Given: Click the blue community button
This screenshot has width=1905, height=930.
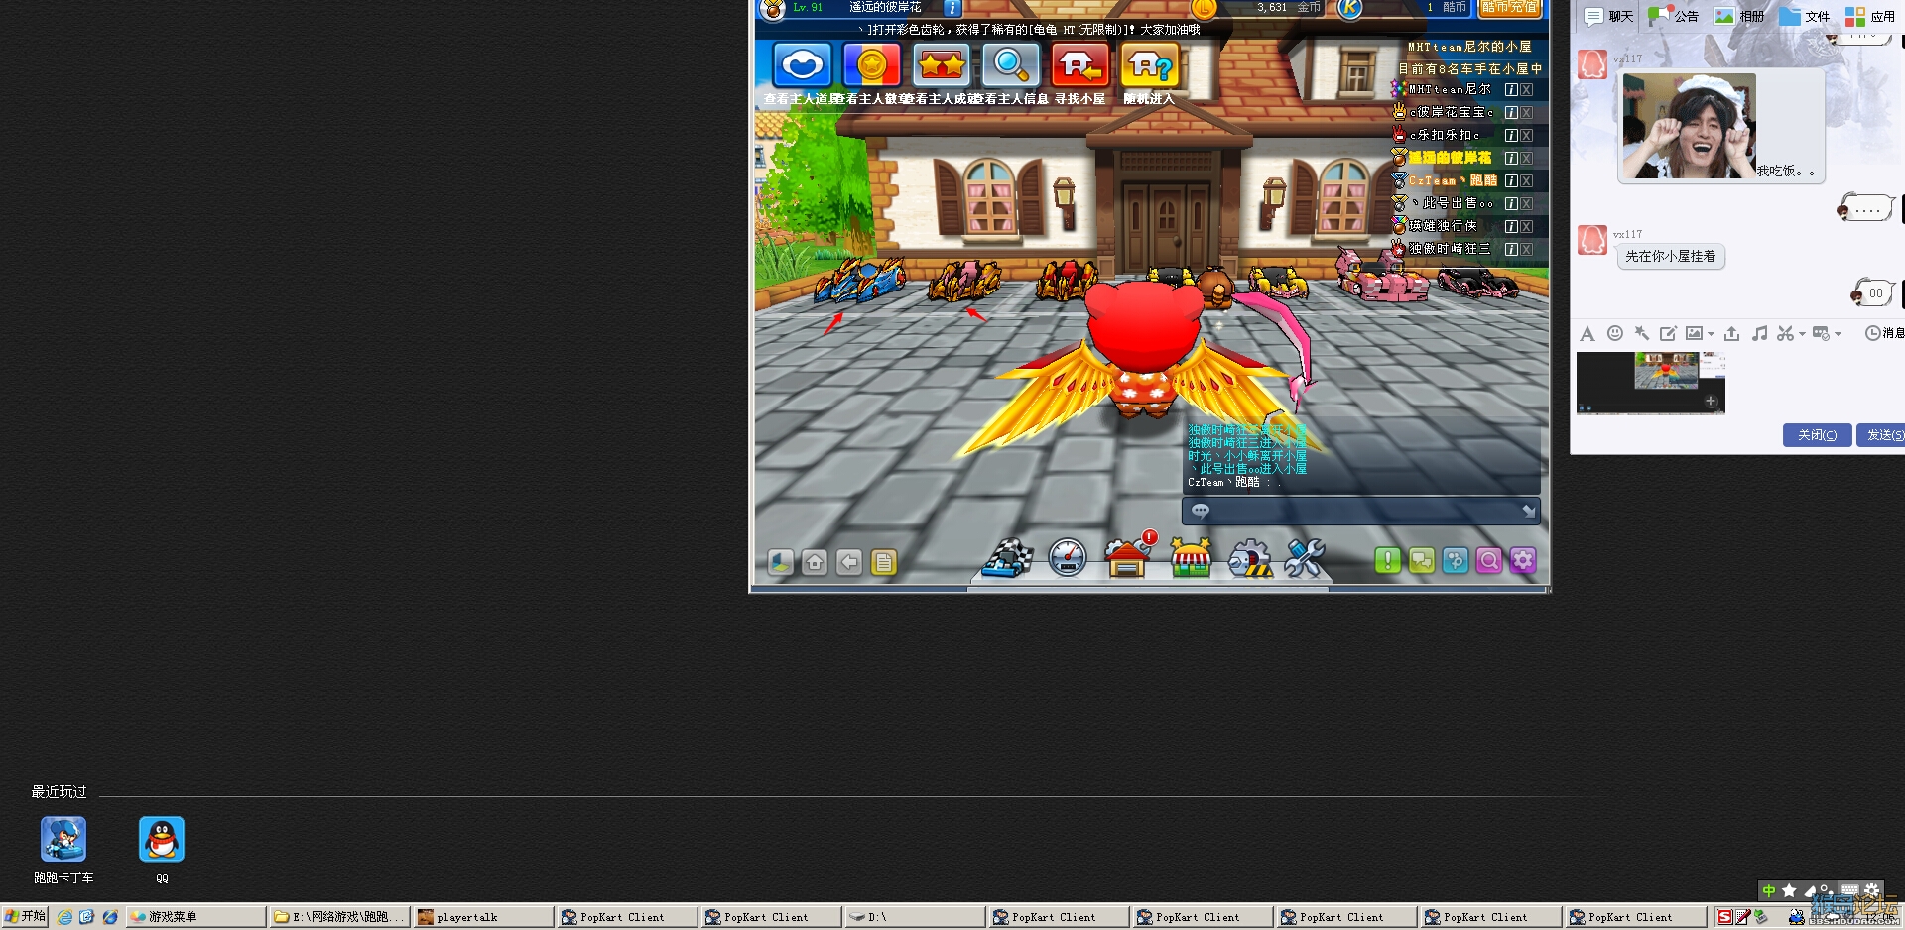Looking at the screenshot, I should pos(1456,561).
